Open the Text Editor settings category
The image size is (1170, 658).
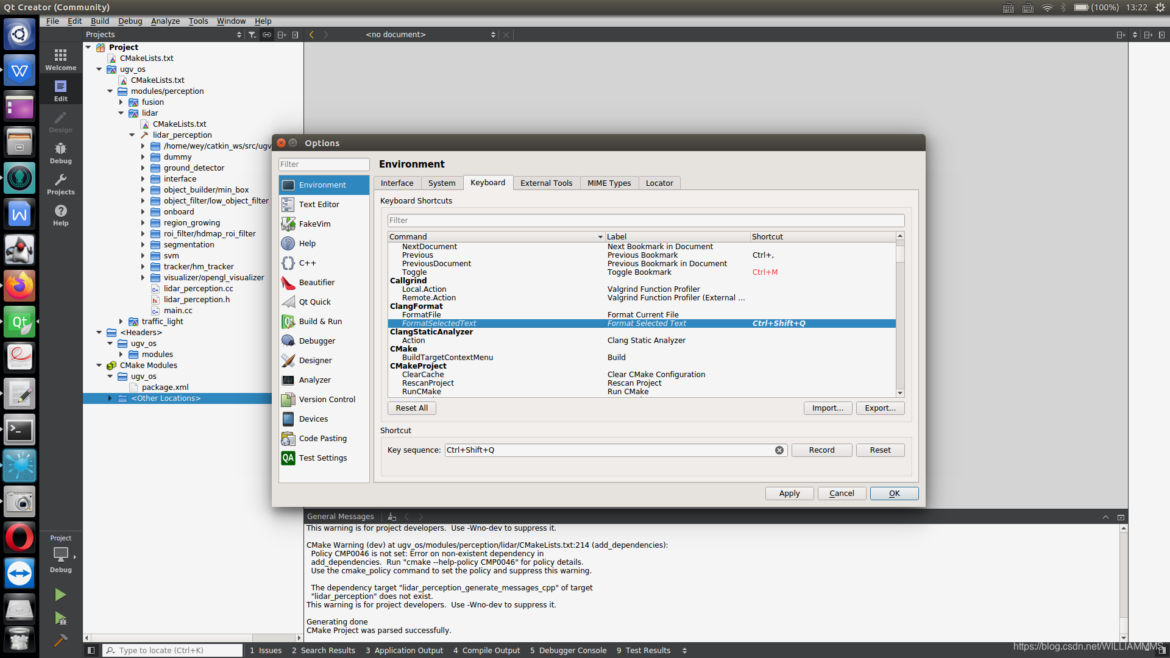click(x=319, y=204)
